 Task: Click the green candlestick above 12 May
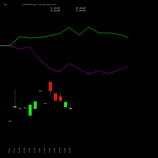pos(35,105)
